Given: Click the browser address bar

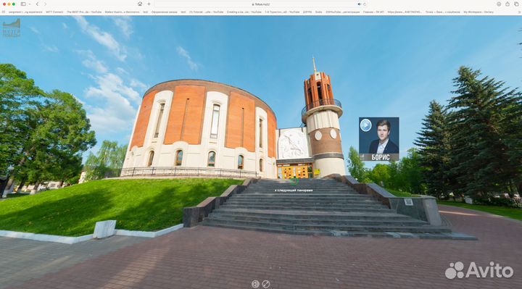Looking at the screenshot, I should pyautogui.click(x=261, y=4).
